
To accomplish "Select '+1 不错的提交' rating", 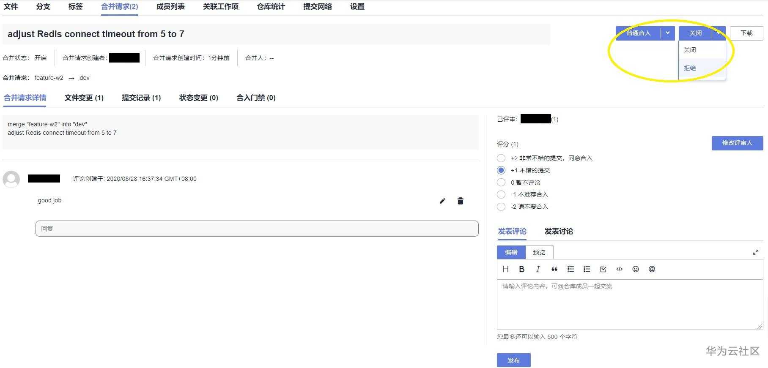I will pos(501,170).
